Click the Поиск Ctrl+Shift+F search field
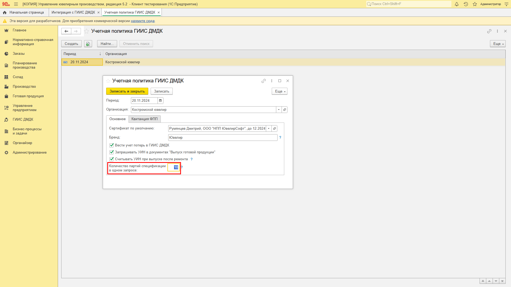The image size is (511, 287). tap(409, 4)
